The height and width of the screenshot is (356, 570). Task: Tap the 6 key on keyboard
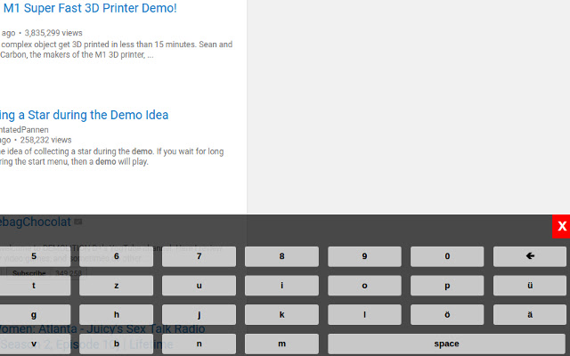pyautogui.click(x=117, y=256)
